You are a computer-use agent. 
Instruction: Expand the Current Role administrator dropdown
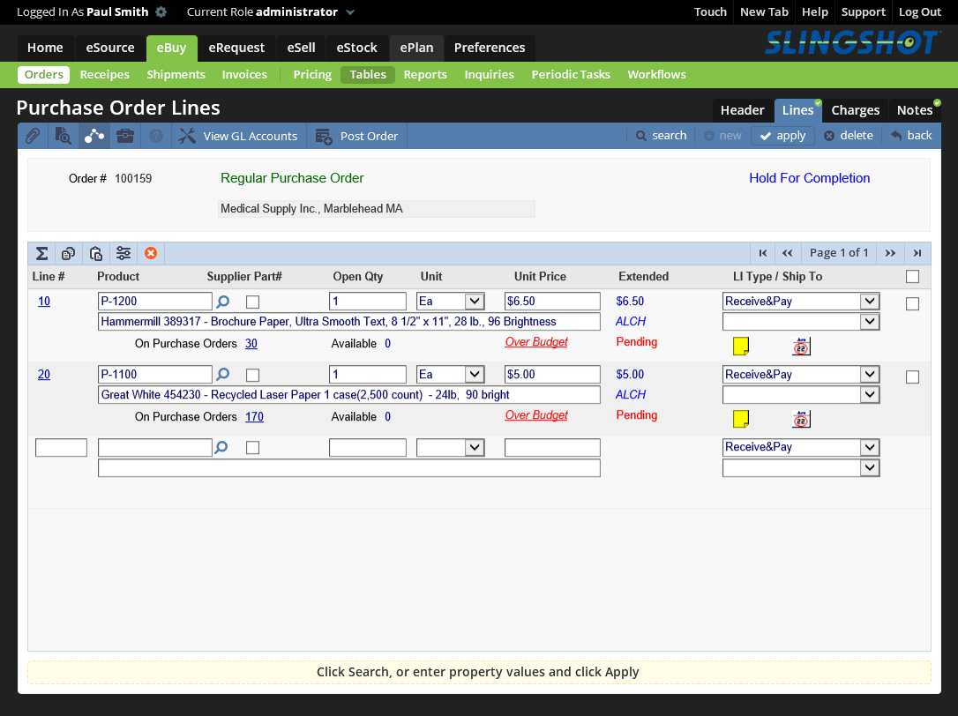point(350,12)
